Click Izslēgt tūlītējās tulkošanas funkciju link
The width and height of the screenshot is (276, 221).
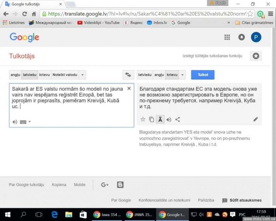click(212, 56)
